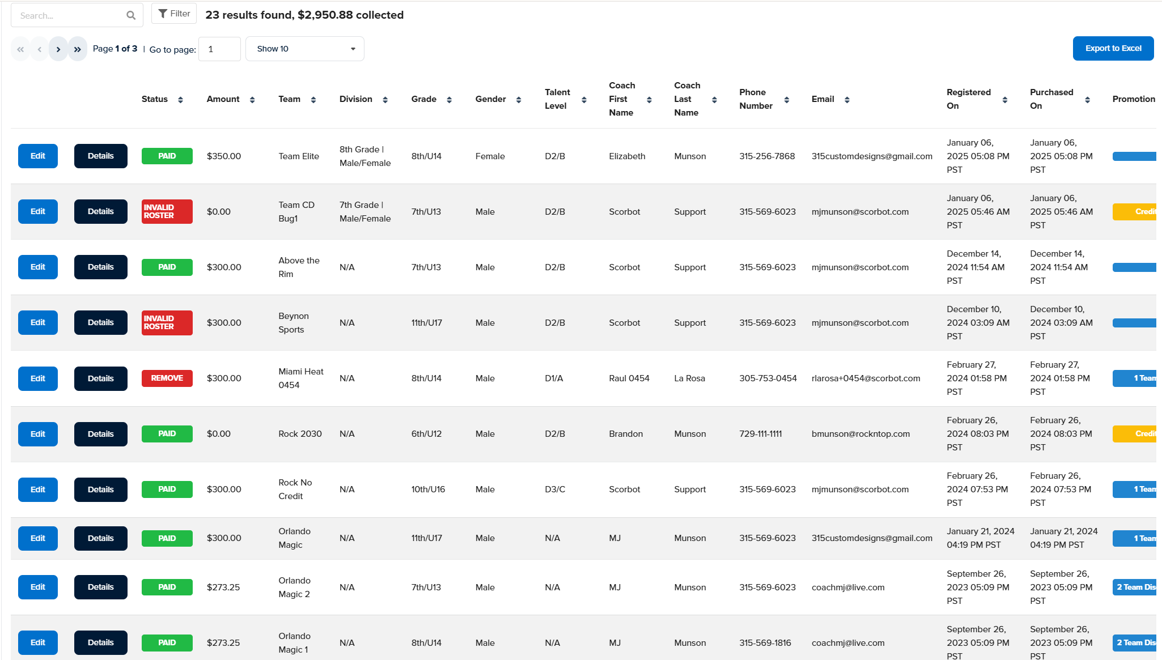Click the Credit promotion tag for Rock 2030
The width and height of the screenshot is (1162, 660).
tap(1135, 434)
